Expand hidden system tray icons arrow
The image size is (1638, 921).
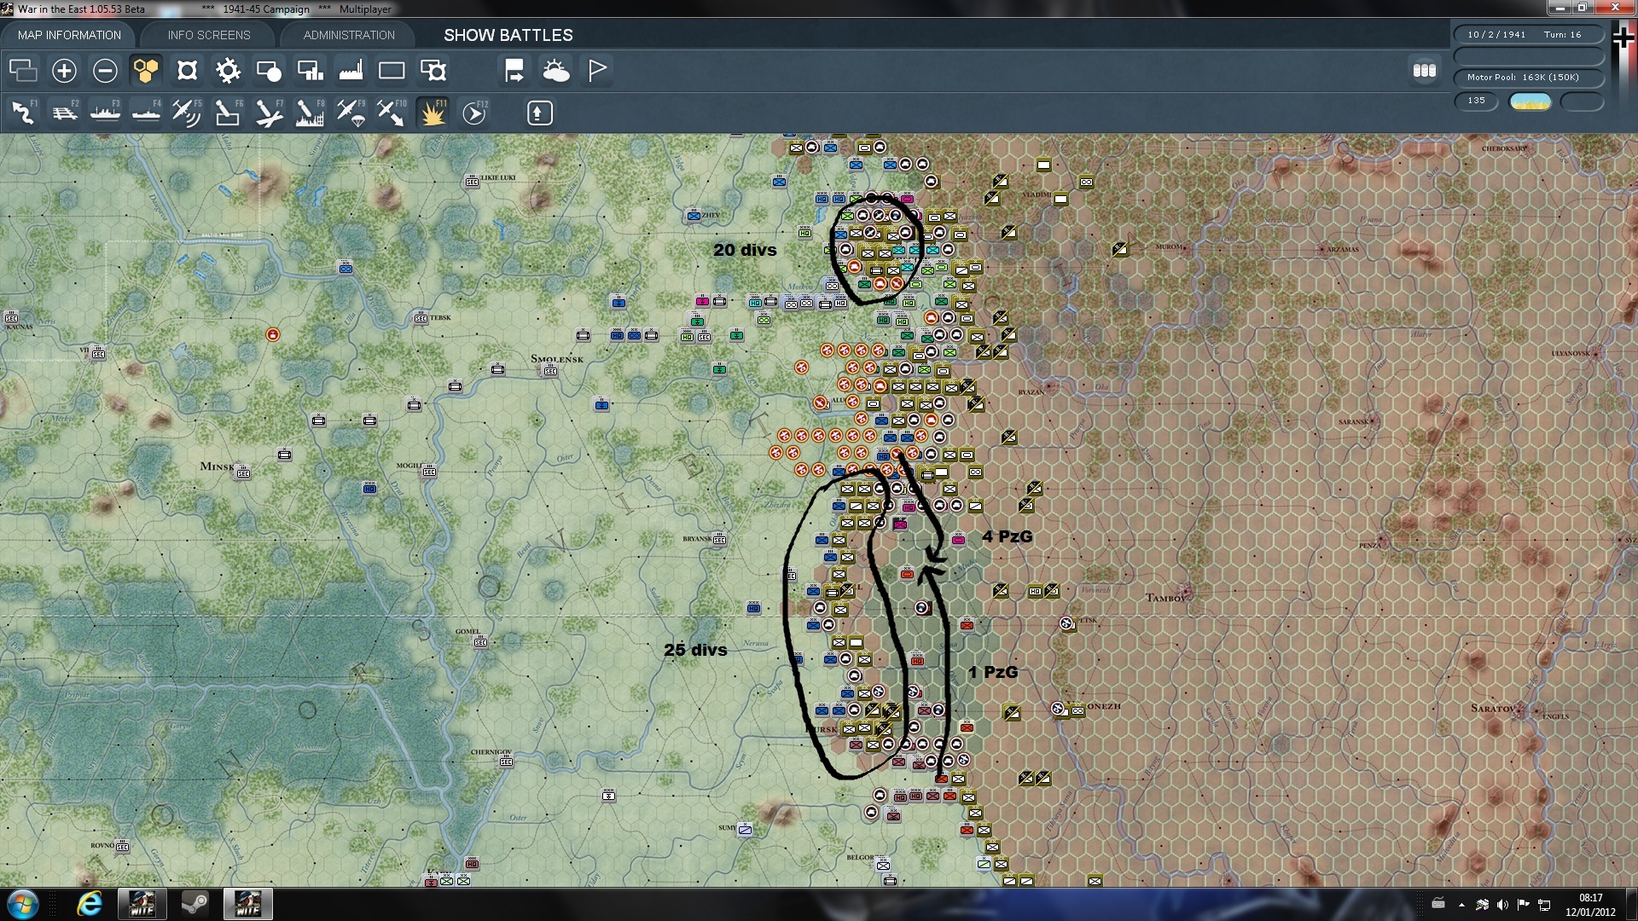coord(1461,905)
